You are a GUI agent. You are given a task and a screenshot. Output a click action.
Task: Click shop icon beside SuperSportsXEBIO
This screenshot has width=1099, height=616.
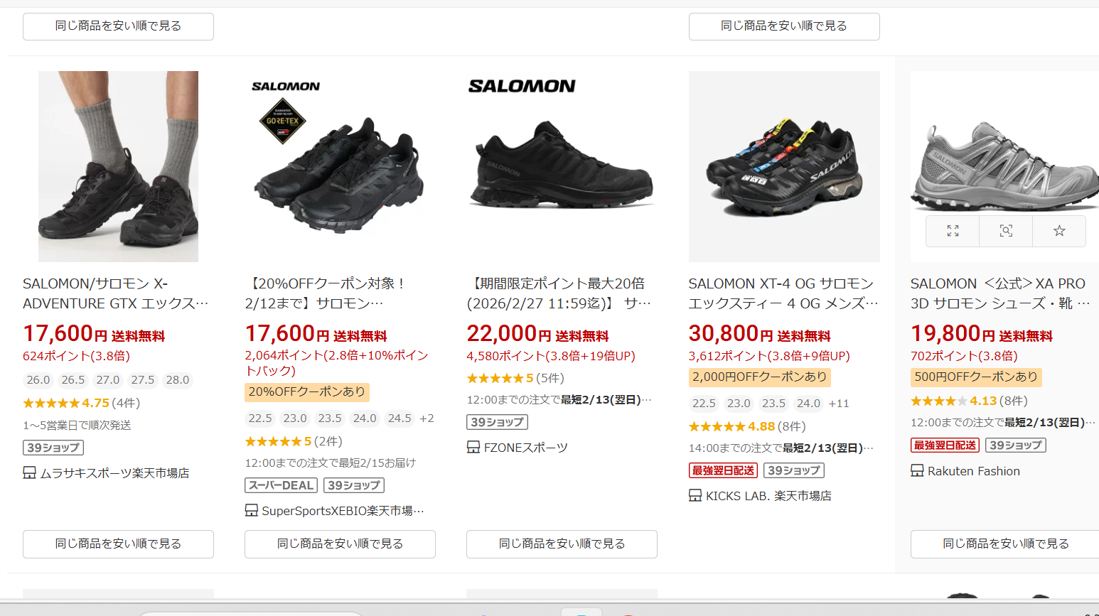[x=251, y=510]
